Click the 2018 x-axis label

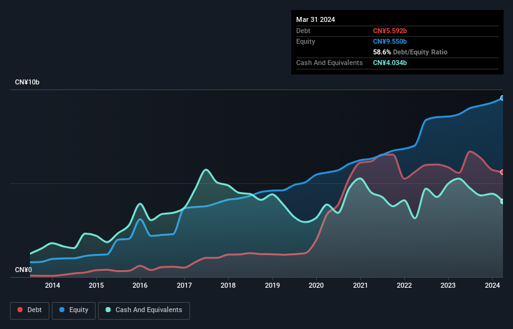tap(228, 285)
